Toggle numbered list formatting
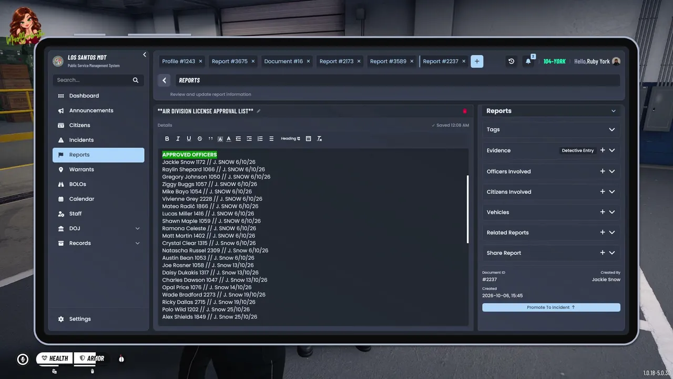Viewport: 673px width, 379px height. click(x=260, y=139)
